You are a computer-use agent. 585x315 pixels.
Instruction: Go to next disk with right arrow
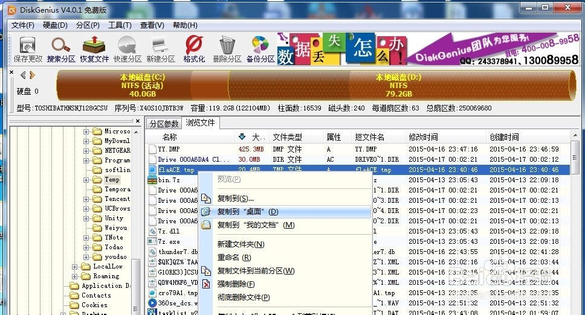coord(32,75)
